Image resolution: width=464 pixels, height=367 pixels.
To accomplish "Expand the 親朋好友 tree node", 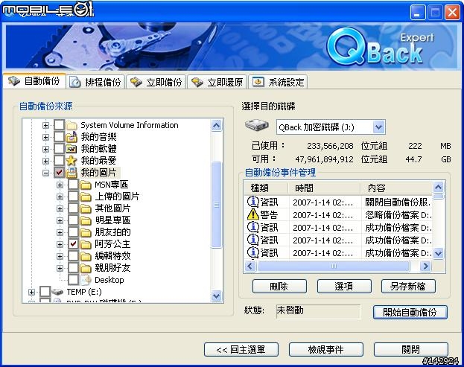I will [x=60, y=268].
